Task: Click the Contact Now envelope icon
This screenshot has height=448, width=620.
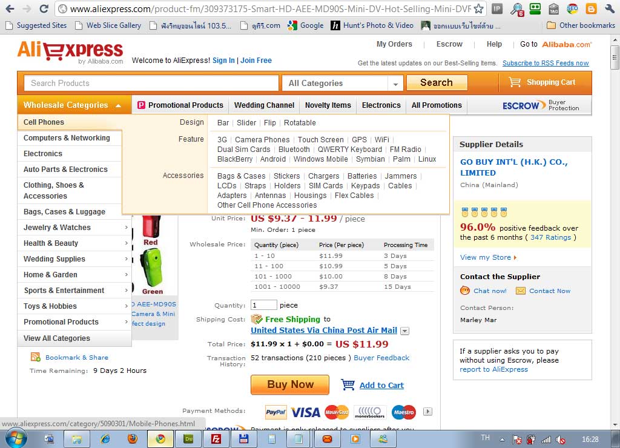Action: tap(521, 291)
